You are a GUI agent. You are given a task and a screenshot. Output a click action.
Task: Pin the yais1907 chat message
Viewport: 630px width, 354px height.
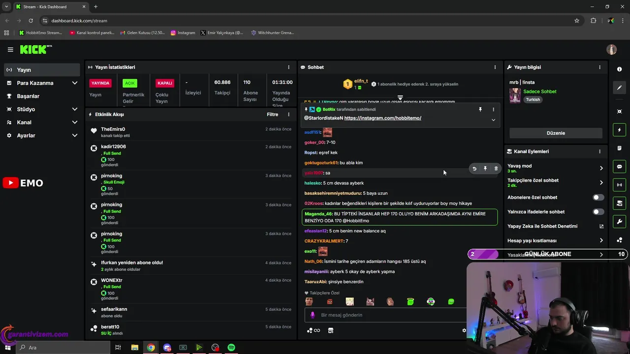[485, 169]
